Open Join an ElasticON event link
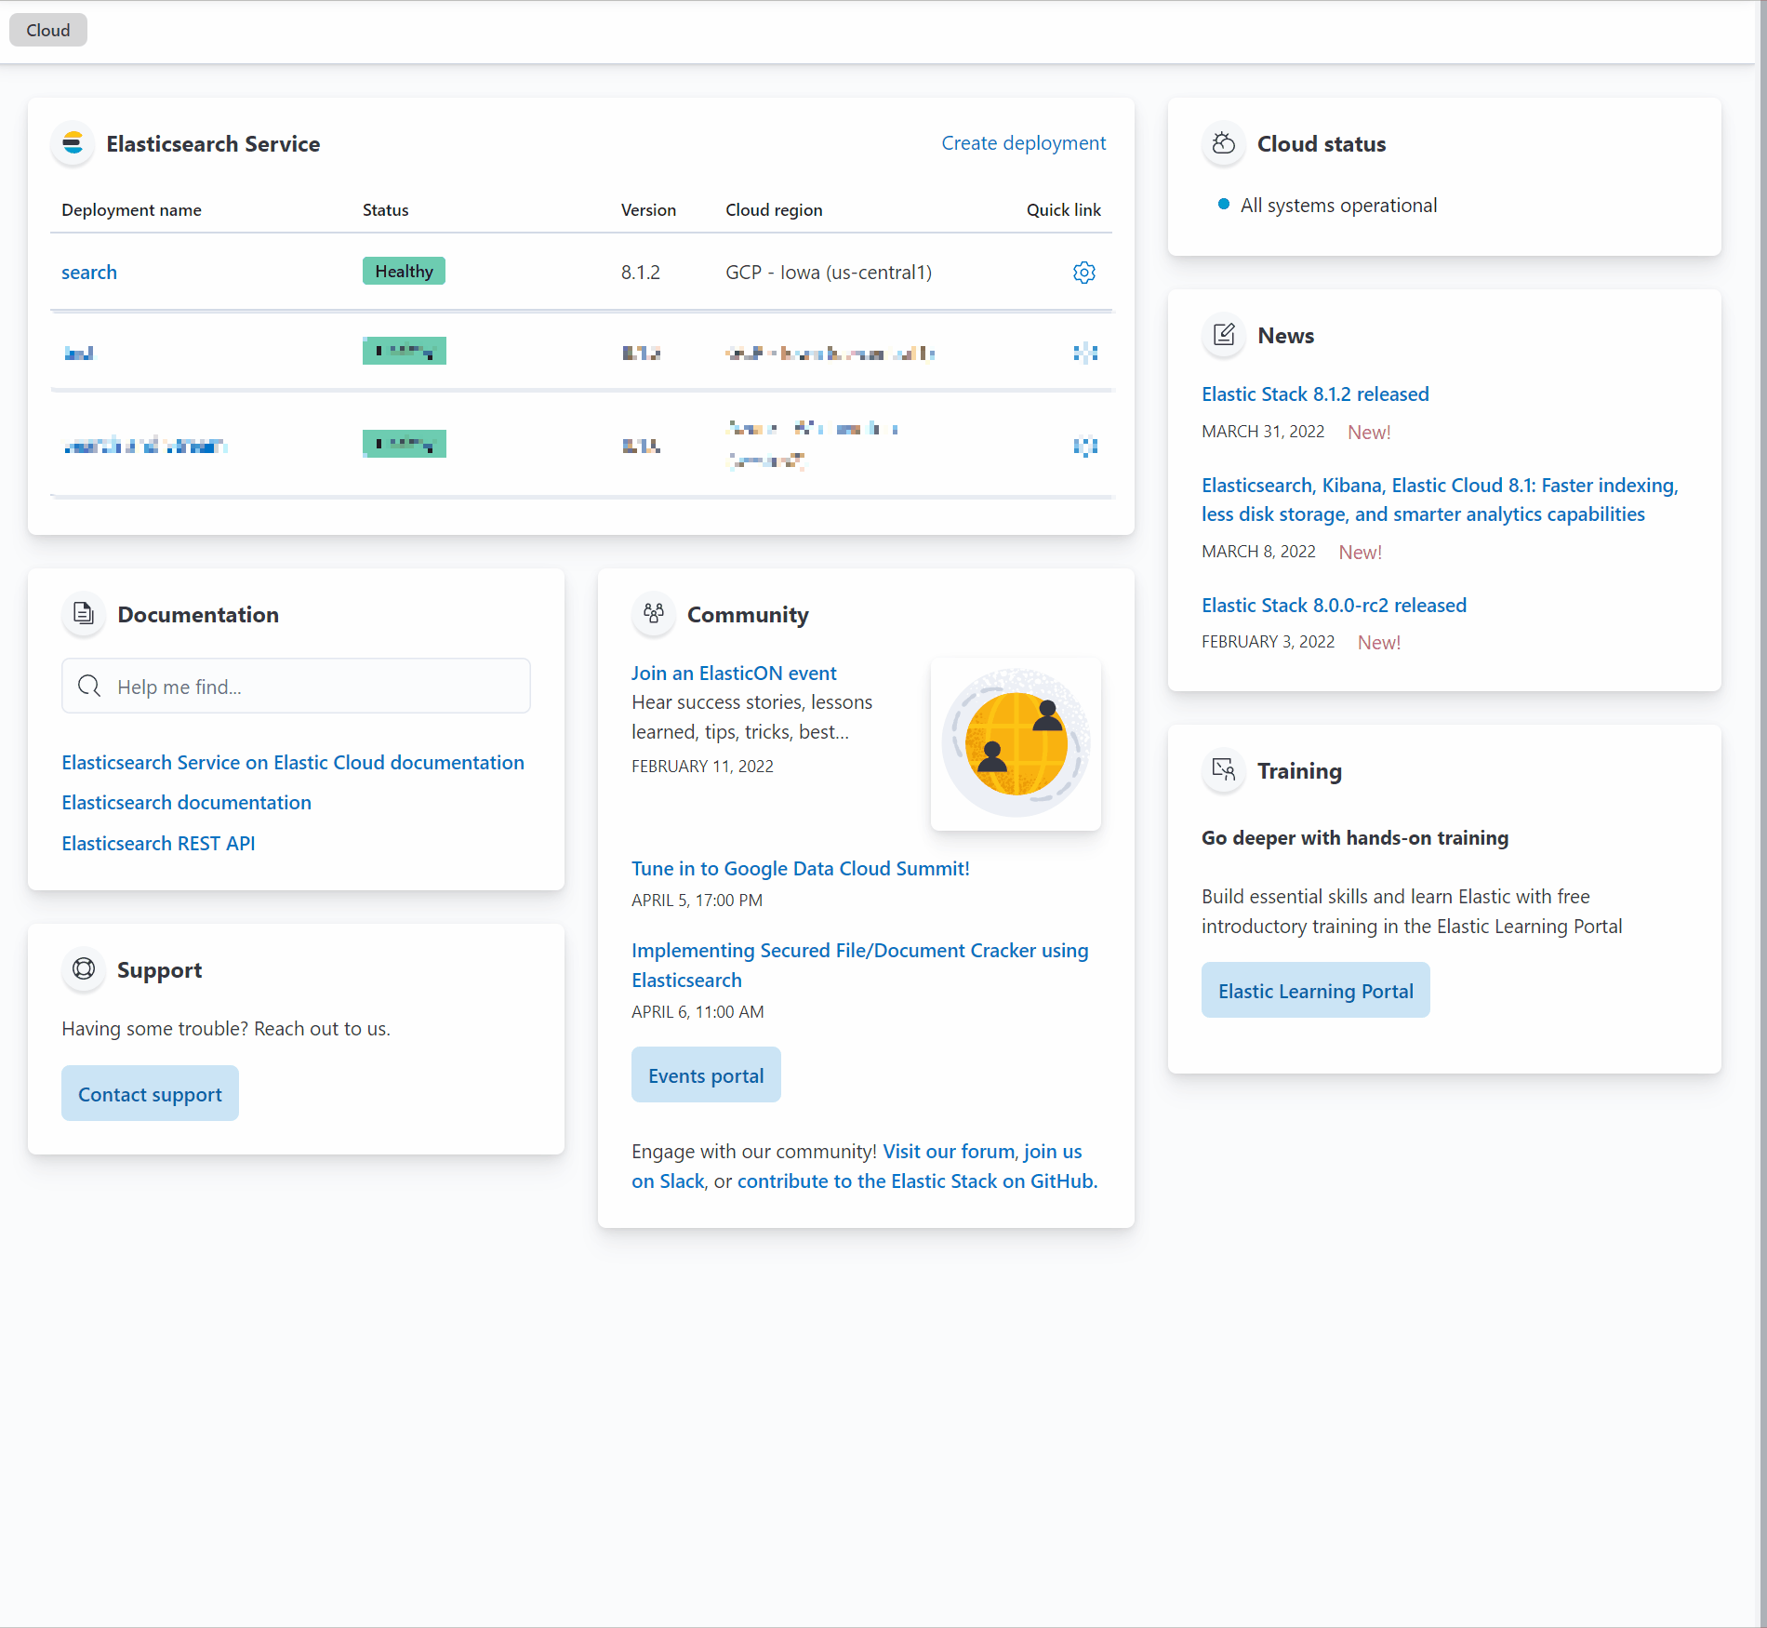 734,674
